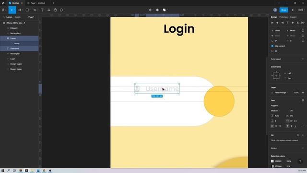The height and width of the screenshot is (173, 307).
Task: Click the Align left icon
Action: pyautogui.click(x=272, y=23)
